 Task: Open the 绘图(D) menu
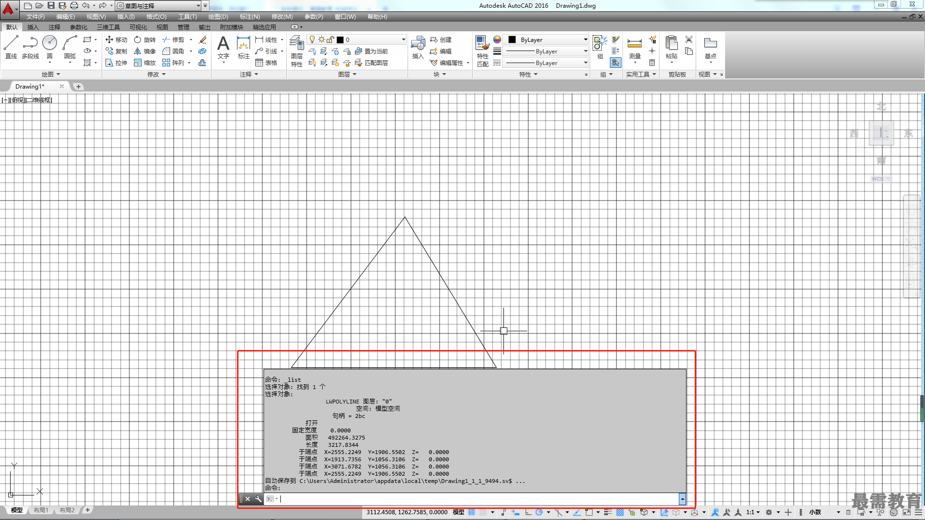(x=218, y=17)
